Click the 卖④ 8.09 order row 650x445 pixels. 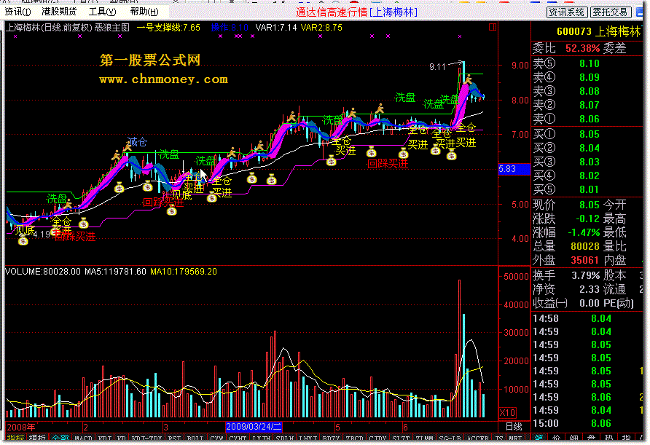pyautogui.click(x=587, y=77)
